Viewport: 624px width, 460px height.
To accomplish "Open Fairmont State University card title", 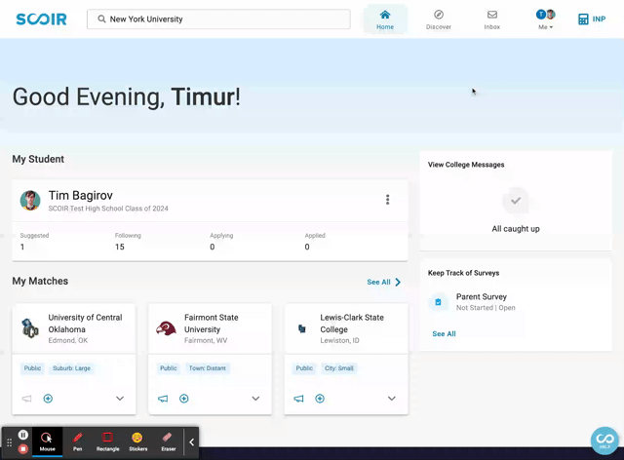I will click(212, 324).
